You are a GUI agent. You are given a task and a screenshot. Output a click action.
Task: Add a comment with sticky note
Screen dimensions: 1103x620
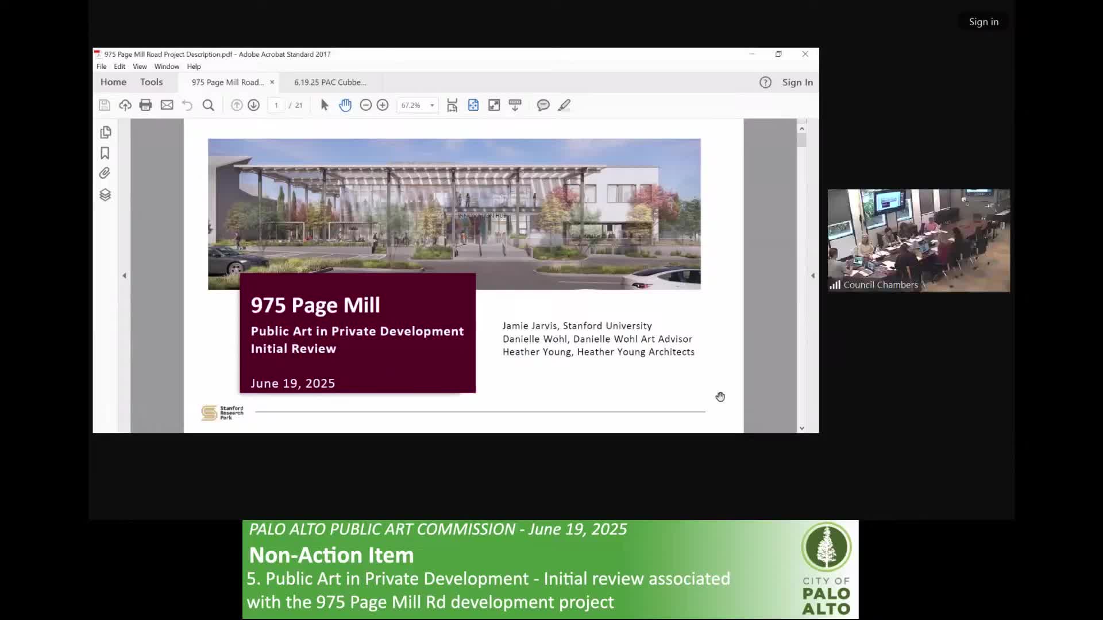point(543,105)
